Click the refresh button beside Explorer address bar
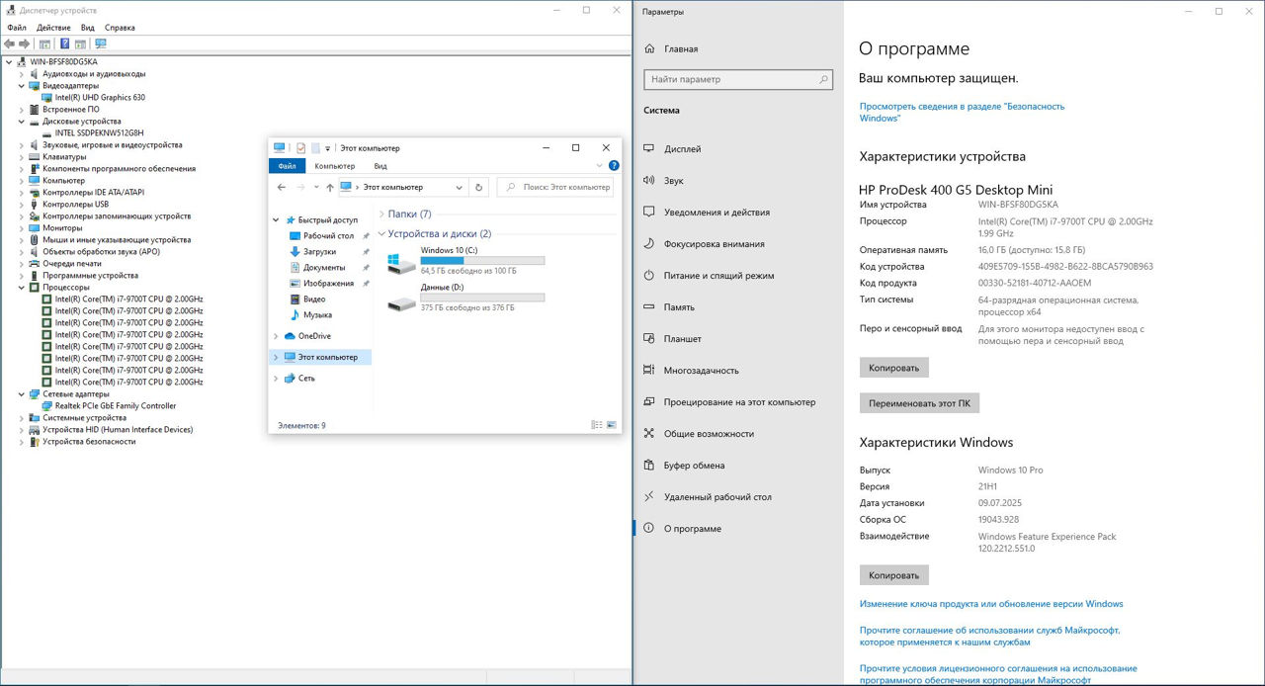1265x686 pixels. point(479,187)
